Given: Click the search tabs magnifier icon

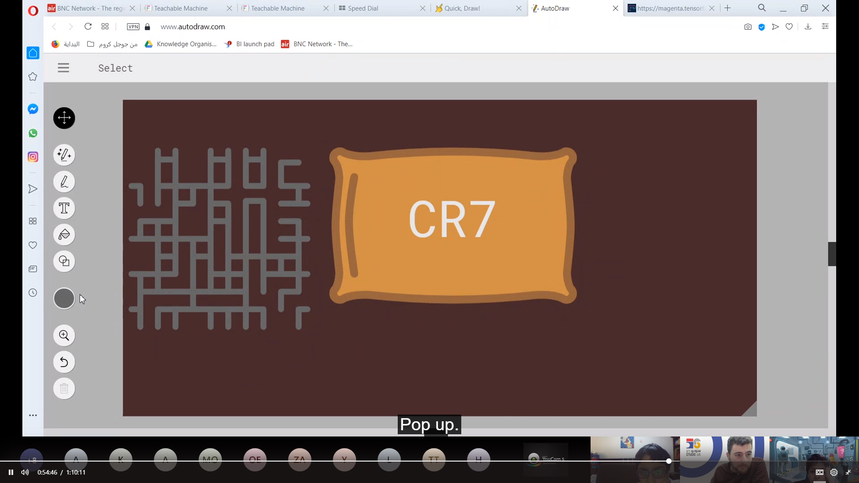Looking at the screenshot, I should pos(762,8).
